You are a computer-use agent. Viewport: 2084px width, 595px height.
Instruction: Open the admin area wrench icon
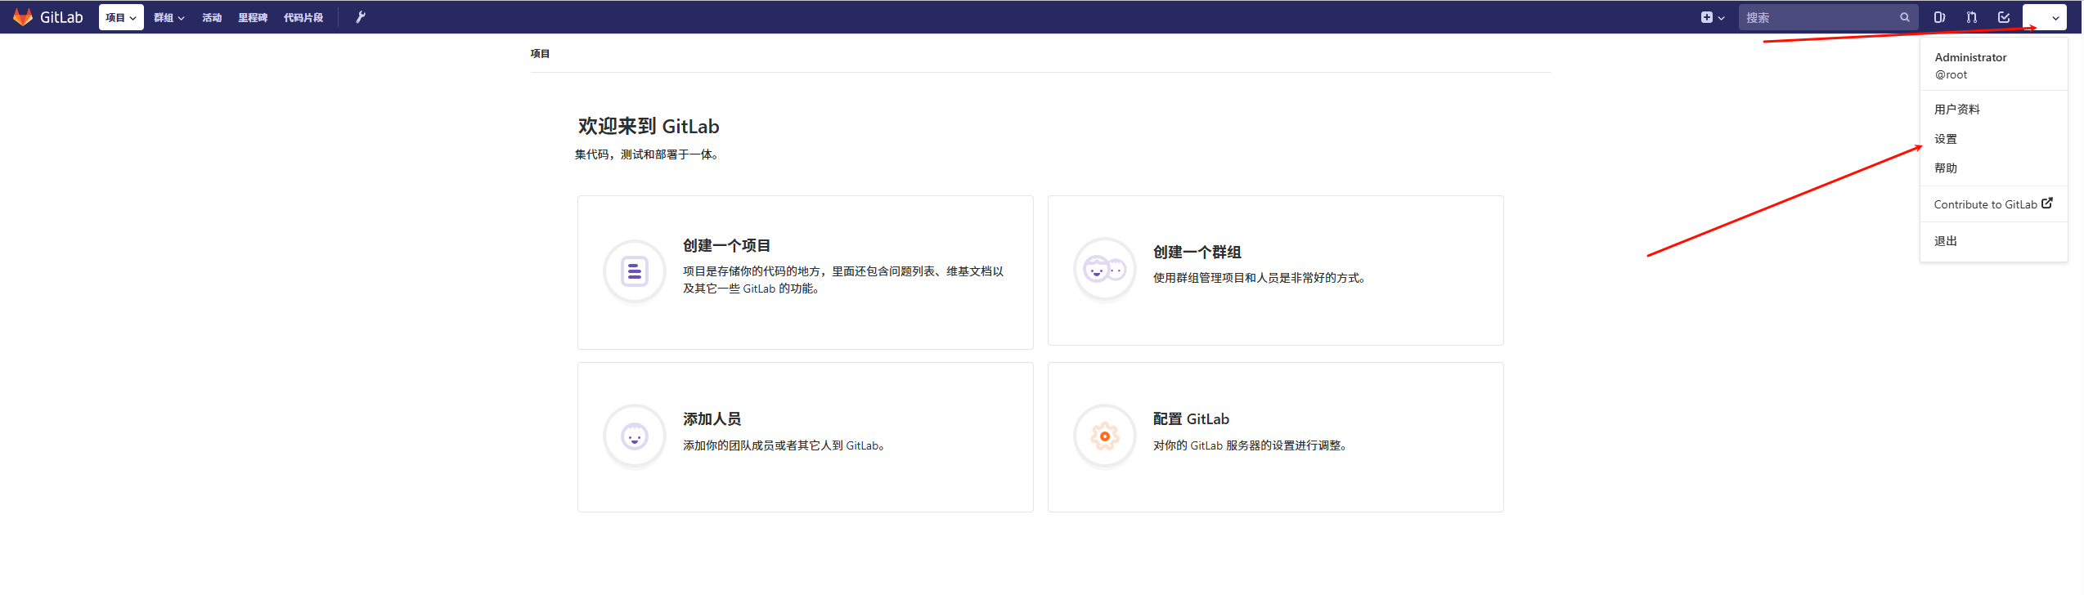361,17
